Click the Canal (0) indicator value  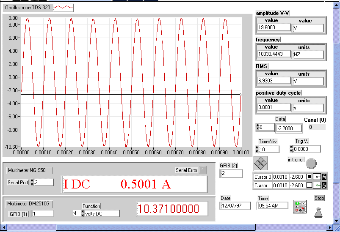click(317, 127)
